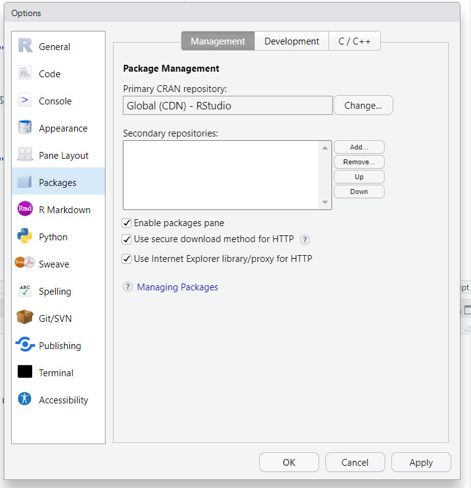Open the Managing Packages help link
The width and height of the screenshot is (471, 488).
[x=177, y=287]
